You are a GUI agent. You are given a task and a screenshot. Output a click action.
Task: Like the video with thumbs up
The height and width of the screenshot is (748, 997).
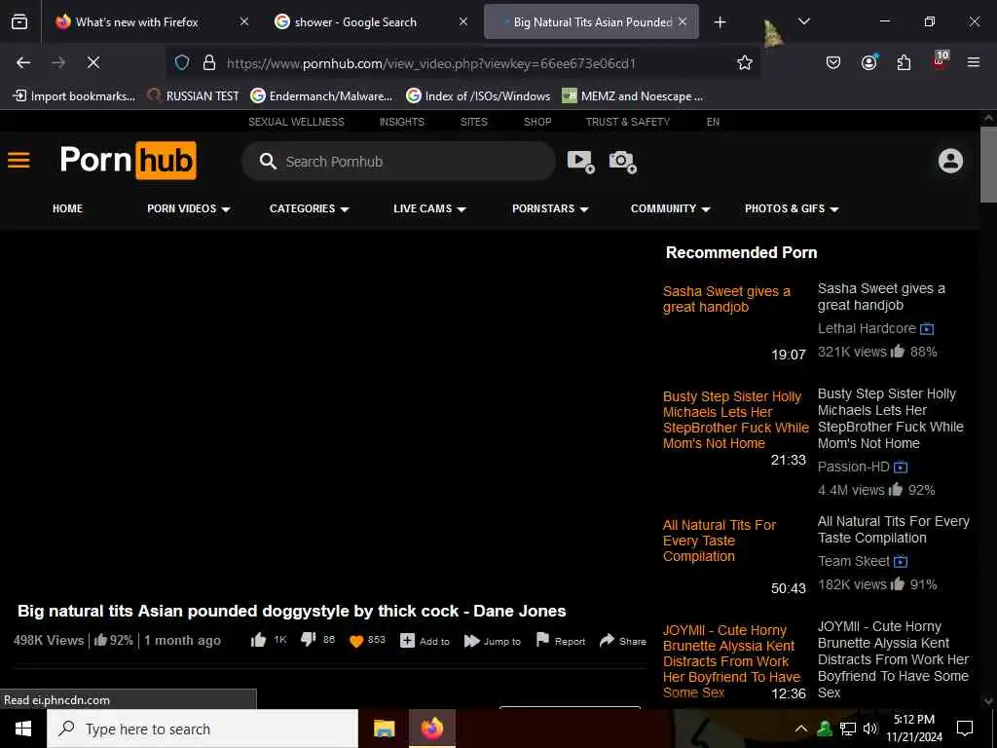pyautogui.click(x=258, y=640)
